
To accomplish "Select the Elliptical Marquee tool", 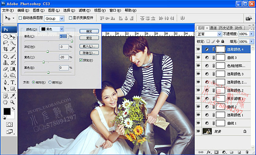I will 6,36.
